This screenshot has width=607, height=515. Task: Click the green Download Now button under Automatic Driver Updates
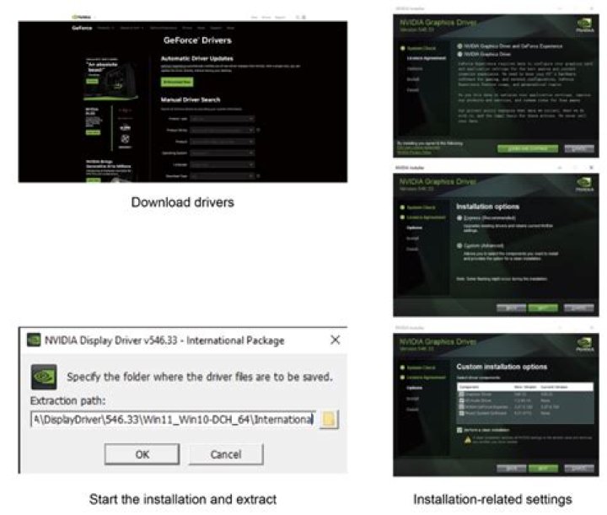click(177, 82)
